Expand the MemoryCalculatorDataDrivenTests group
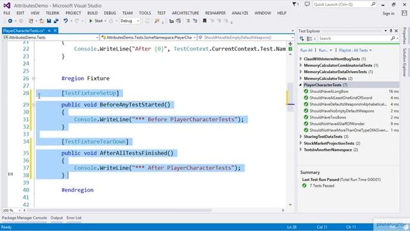 pyautogui.click(x=300, y=72)
